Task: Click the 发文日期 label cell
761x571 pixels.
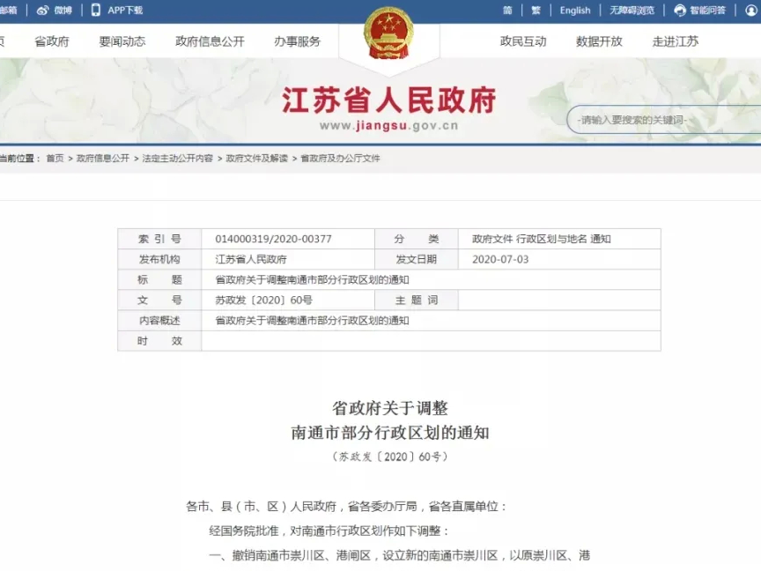Action: pyautogui.click(x=417, y=259)
